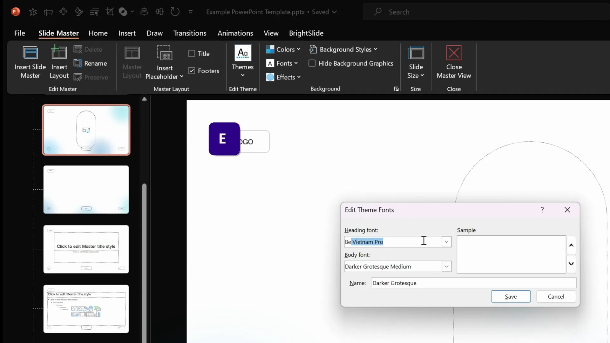
Task: Expand the Body font dropdown arrow
Action: click(x=446, y=266)
